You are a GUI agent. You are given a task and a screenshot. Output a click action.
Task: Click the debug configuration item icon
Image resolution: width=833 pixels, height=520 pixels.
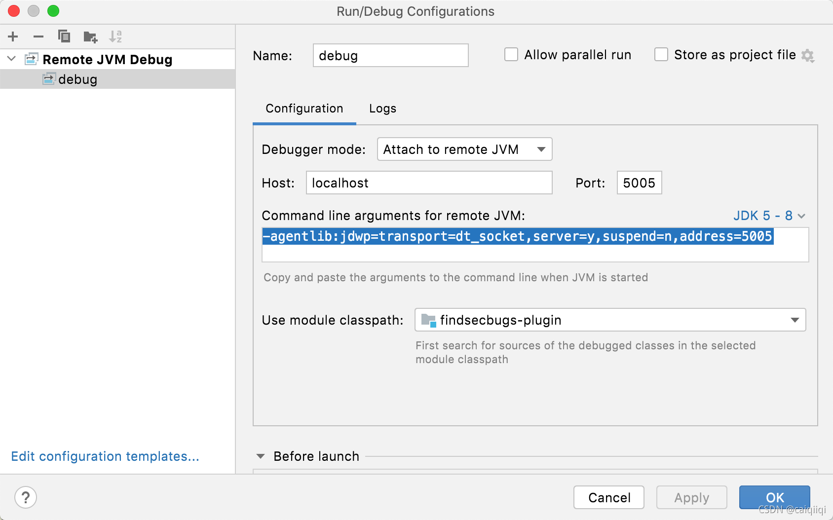49,79
